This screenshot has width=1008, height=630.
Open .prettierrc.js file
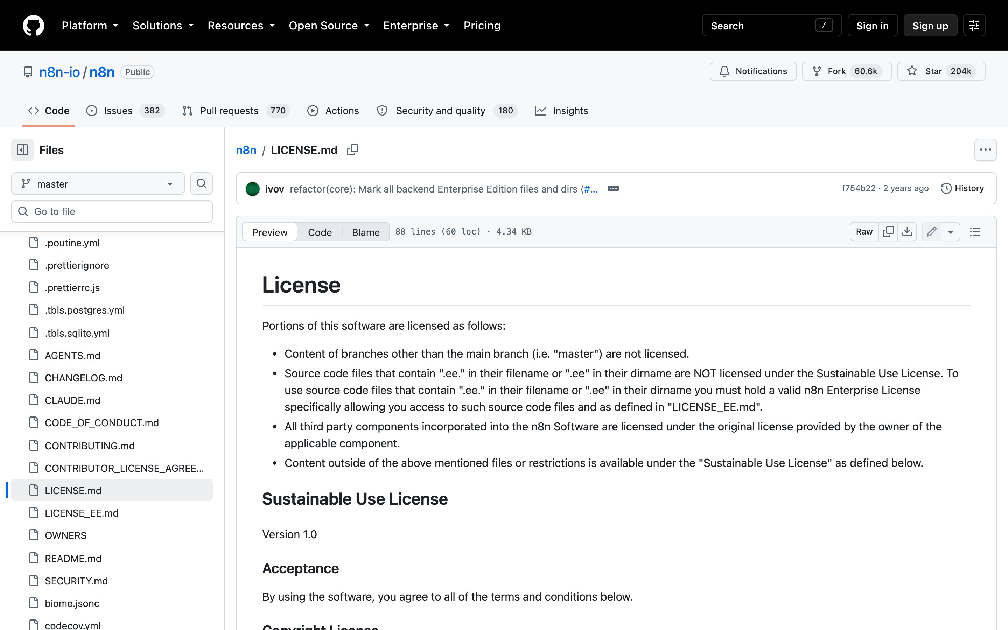coord(112,287)
